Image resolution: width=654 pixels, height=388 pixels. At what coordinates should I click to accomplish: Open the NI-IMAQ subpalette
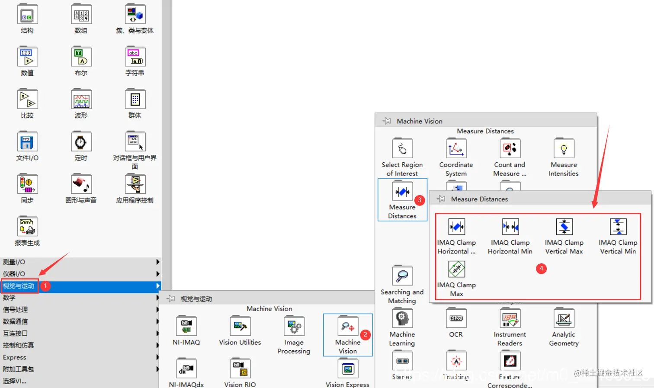pyautogui.click(x=186, y=326)
